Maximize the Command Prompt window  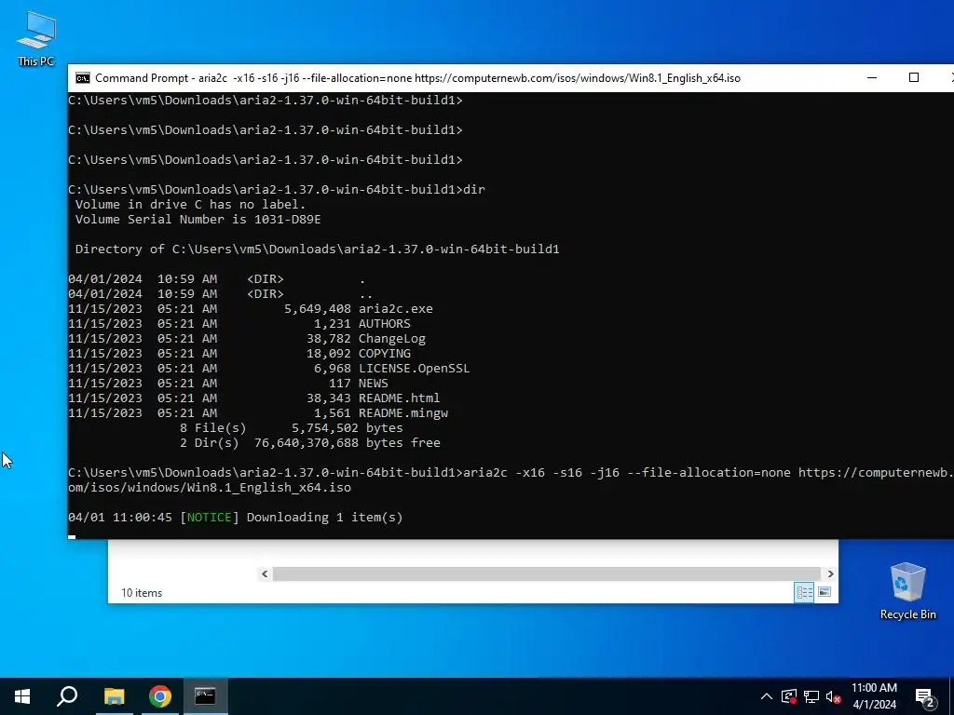pos(913,78)
